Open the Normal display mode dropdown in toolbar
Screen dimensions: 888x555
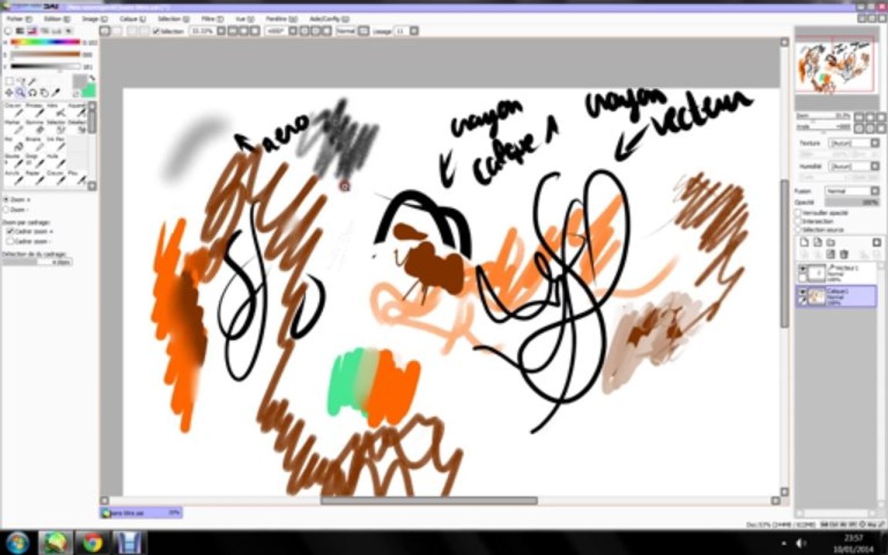click(x=363, y=31)
